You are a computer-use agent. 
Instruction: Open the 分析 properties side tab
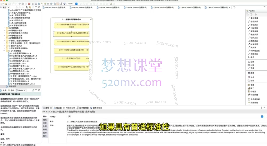coord(45,123)
